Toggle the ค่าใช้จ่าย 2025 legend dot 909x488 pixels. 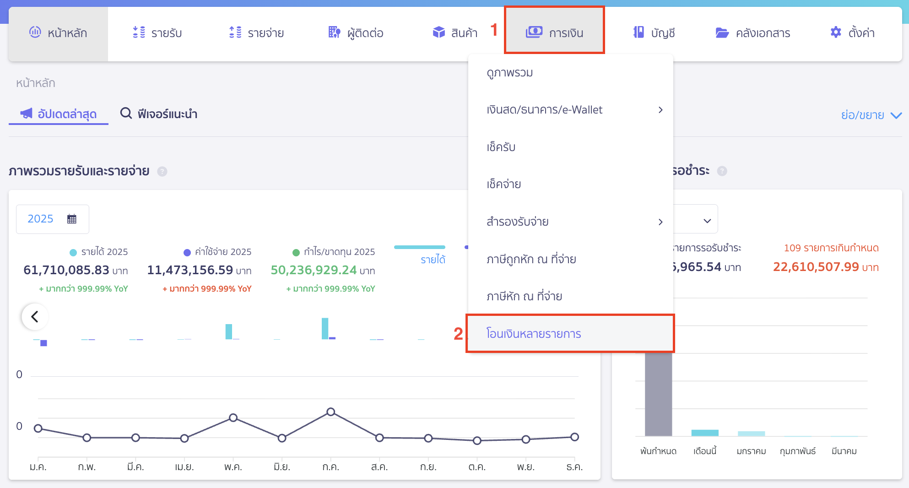tap(187, 252)
